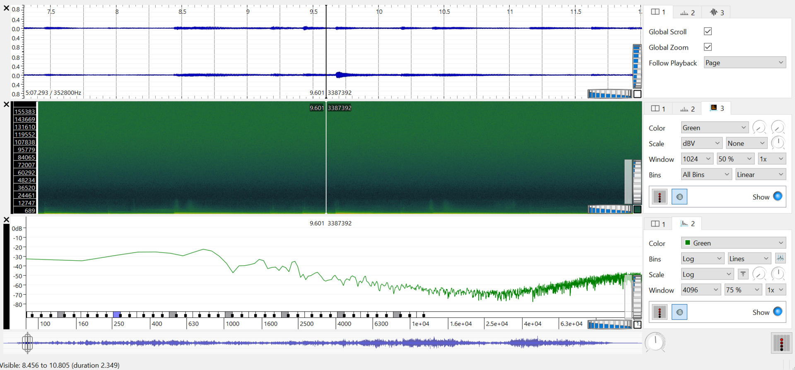Open the spectrogram All Bins dropdown

pos(706,175)
